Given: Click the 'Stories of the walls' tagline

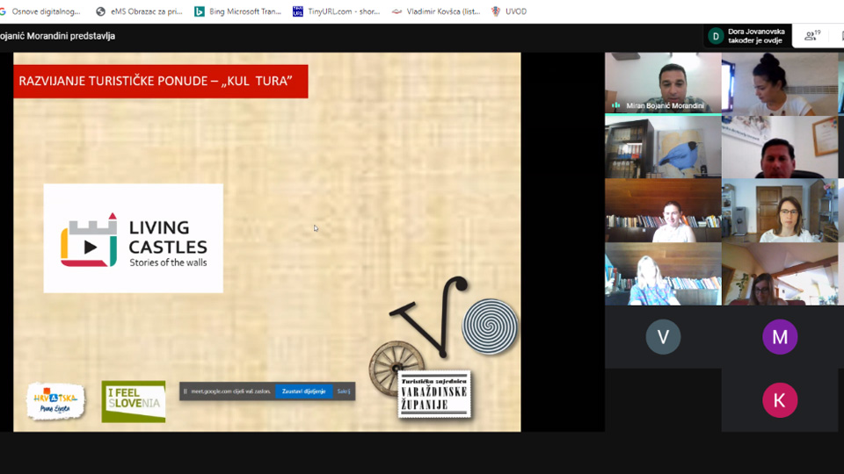Looking at the screenshot, I should (168, 262).
